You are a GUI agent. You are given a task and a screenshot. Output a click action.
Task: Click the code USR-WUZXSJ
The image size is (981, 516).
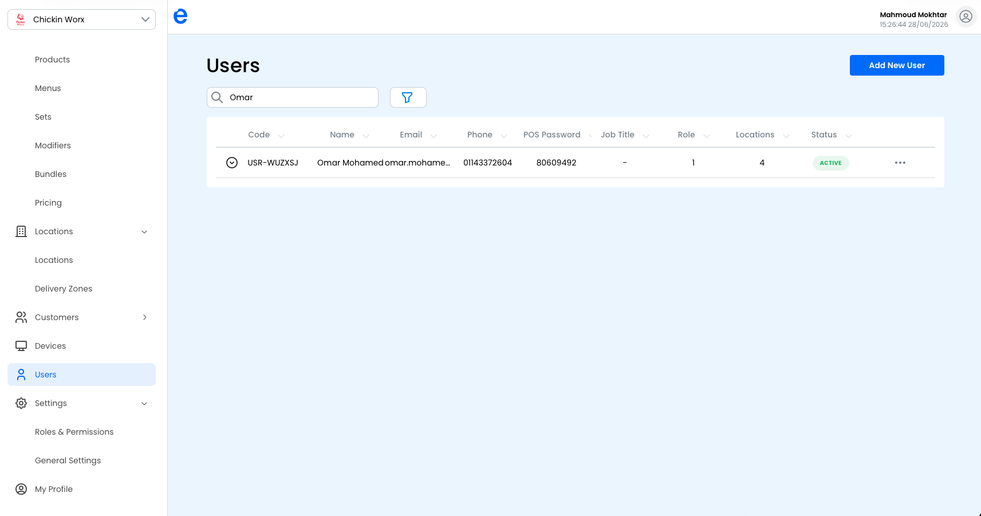273,163
